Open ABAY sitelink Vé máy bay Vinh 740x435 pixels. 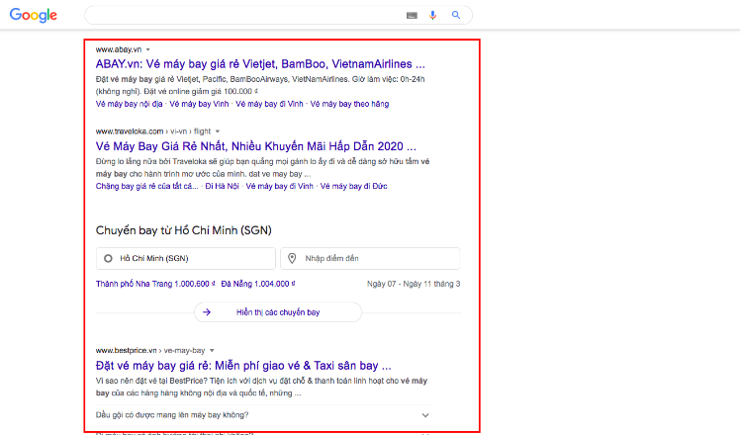(x=199, y=104)
